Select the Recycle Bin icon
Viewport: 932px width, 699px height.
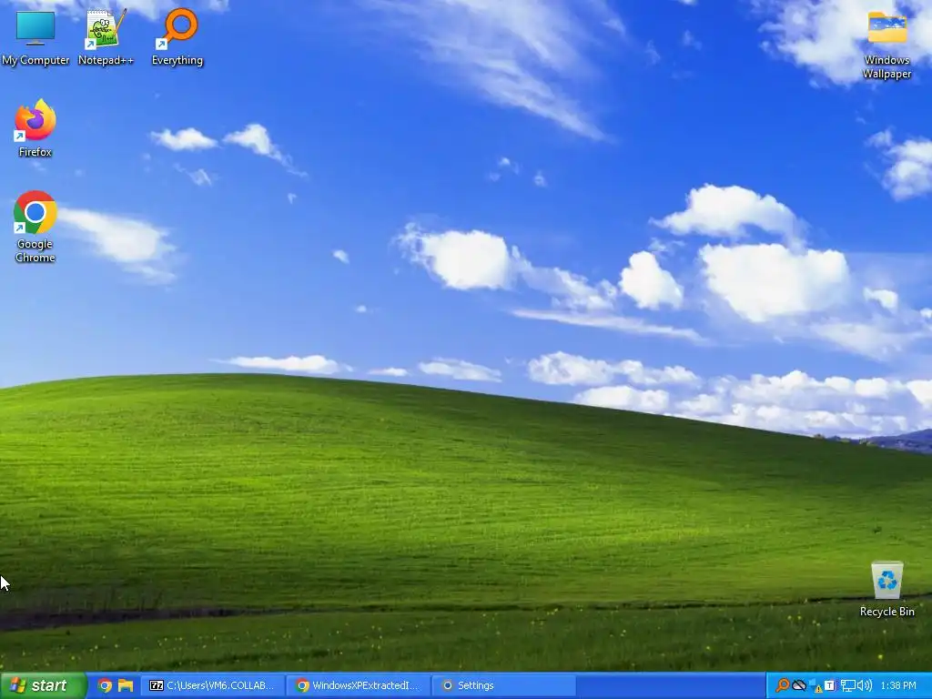point(886,589)
